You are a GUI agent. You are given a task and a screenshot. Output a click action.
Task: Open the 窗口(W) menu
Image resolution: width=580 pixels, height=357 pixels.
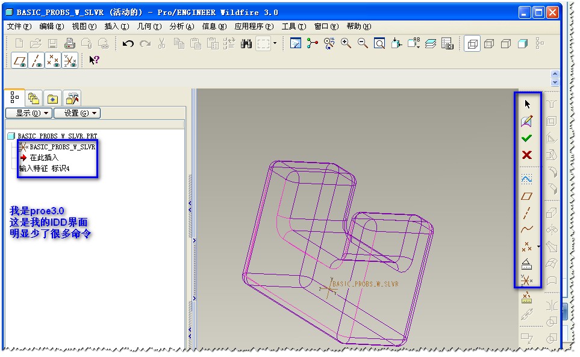click(326, 26)
